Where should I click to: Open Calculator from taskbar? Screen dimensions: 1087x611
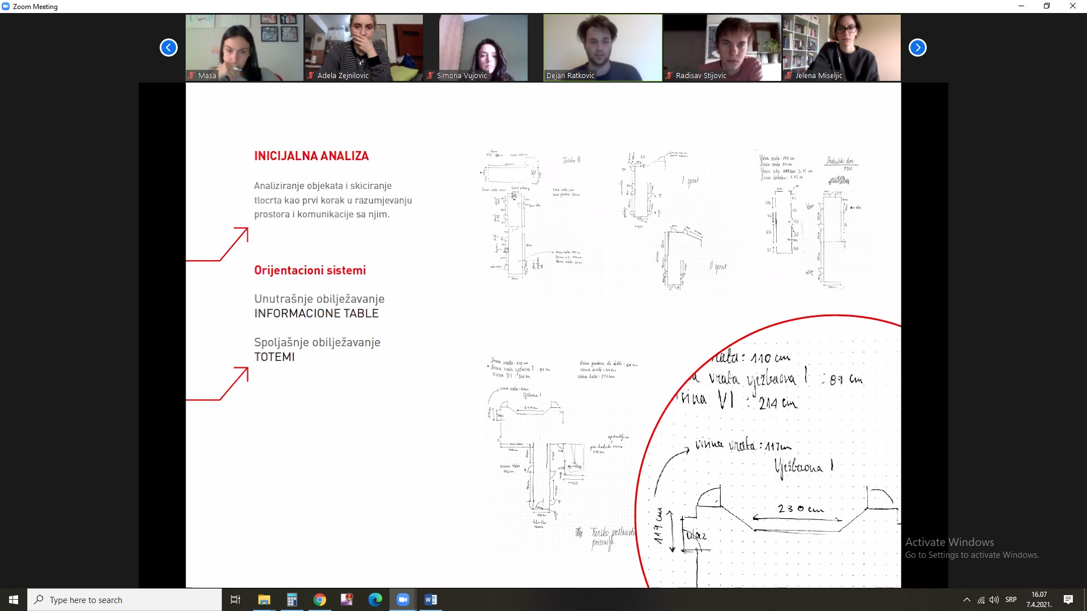[x=292, y=600]
